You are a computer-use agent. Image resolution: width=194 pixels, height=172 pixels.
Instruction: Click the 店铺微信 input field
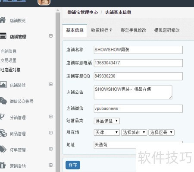138,108
